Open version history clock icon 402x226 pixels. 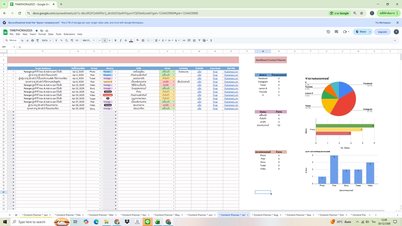(x=328, y=32)
